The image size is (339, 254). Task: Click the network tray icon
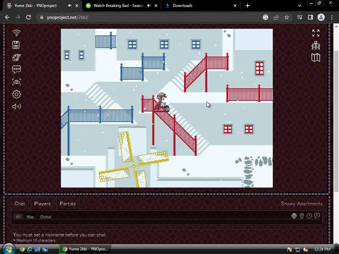(x=298, y=249)
